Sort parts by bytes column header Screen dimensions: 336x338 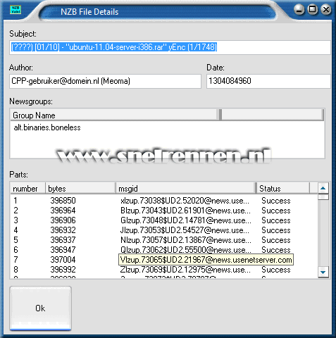coord(80,189)
